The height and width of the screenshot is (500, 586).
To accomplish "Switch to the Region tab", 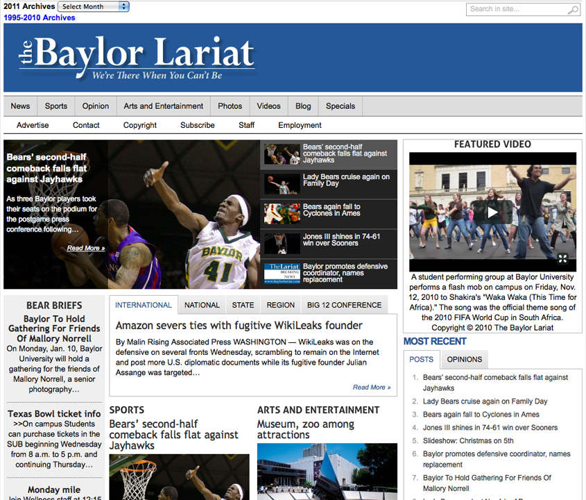I will 281,305.
